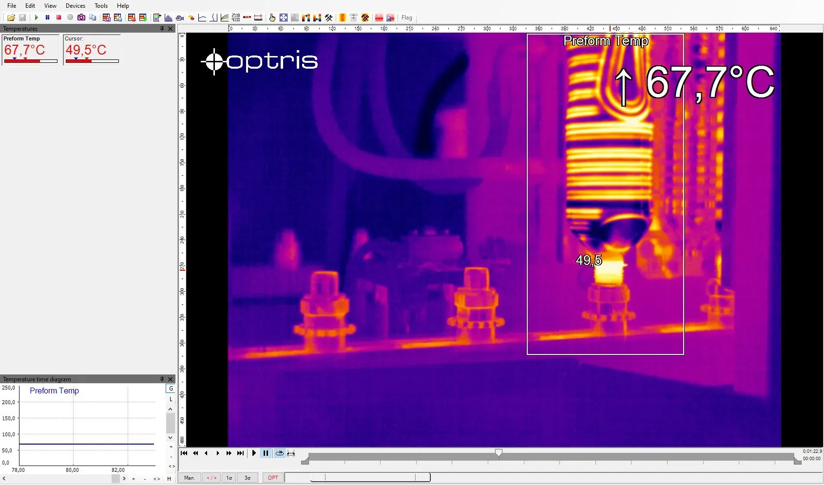This screenshot has width=824, height=485.
Task: Toggle the H hold button in diagram
Action: pos(169,479)
